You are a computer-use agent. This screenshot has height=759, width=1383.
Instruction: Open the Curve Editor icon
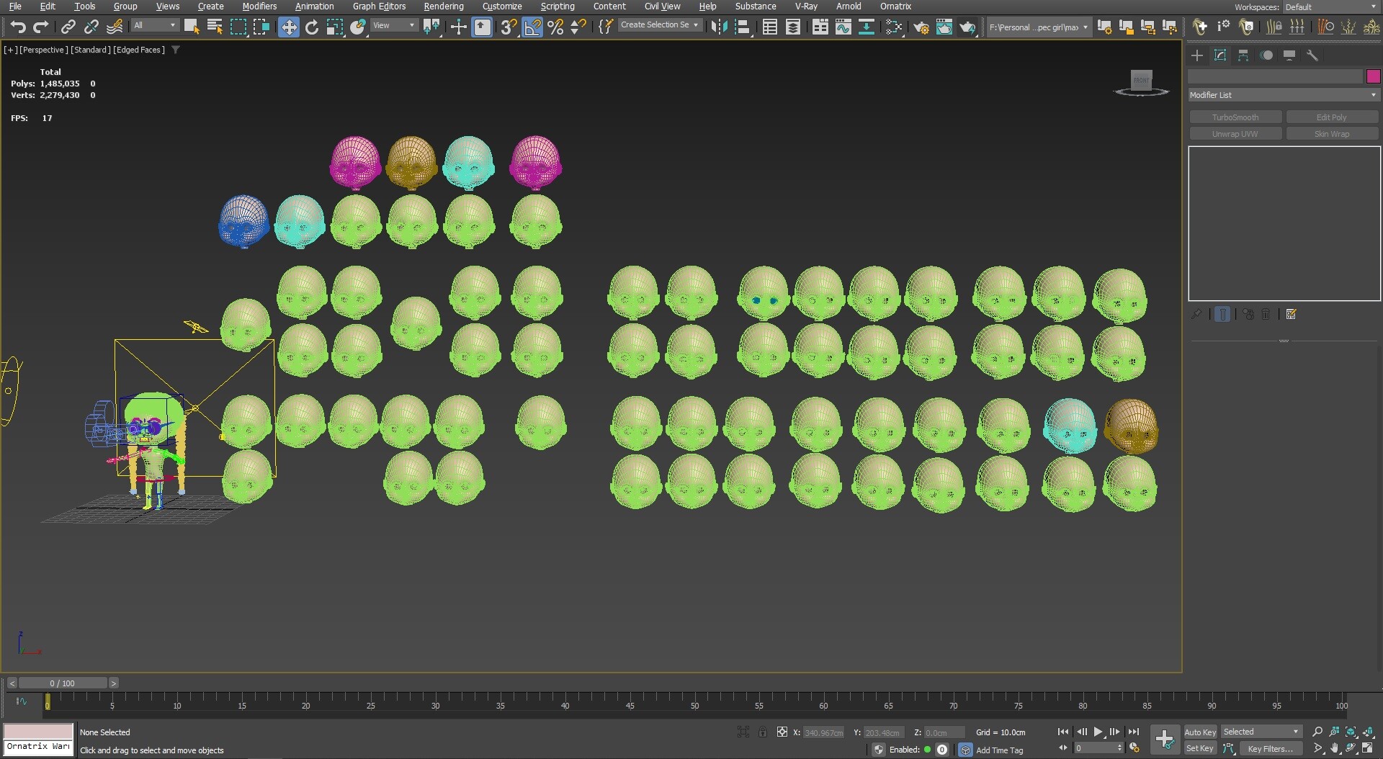[x=843, y=27]
